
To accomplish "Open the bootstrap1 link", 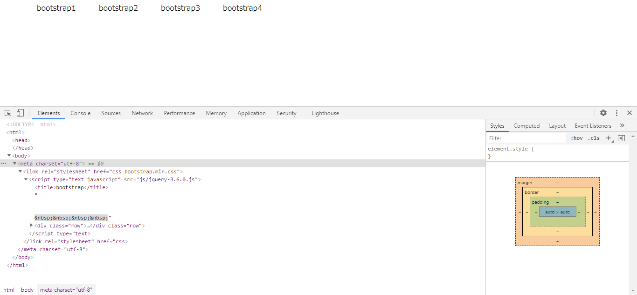I will pos(56,8).
